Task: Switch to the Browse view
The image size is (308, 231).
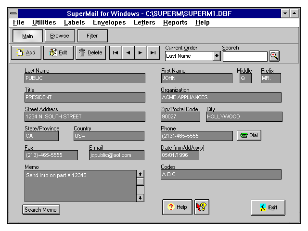Action: [60, 36]
